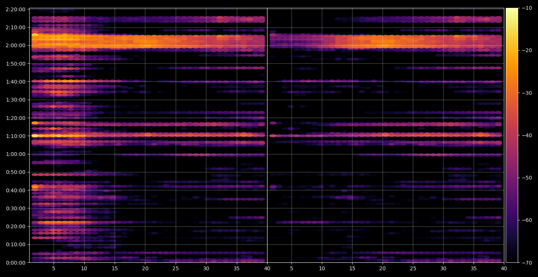Select the 1:40:00 y-axis tick label
The height and width of the screenshot is (277, 538).
click(x=16, y=82)
